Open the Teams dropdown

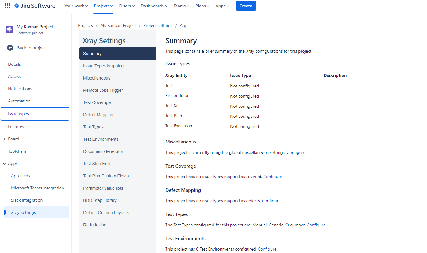(x=181, y=6)
